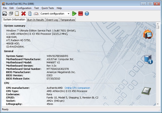The height and width of the screenshot is (113, 162).
Task: Click the system name WIN-5G7EES66KRS
Action: click(57, 56)
